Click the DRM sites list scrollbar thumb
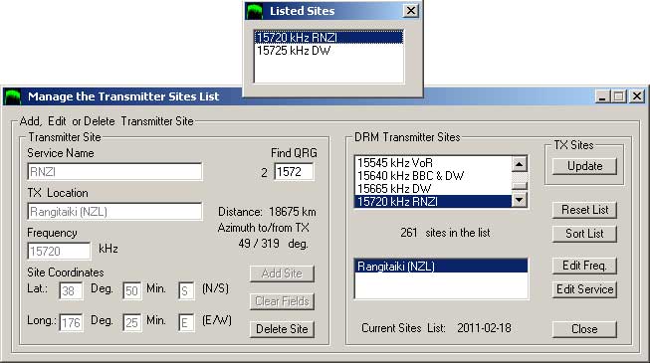 [x=520, y=186]
